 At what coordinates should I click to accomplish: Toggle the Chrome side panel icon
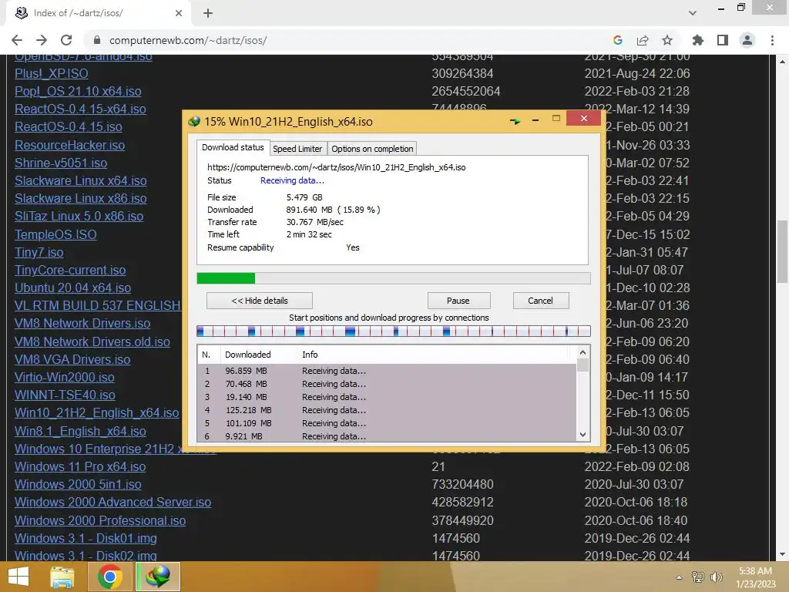click(x=723, y=40)
